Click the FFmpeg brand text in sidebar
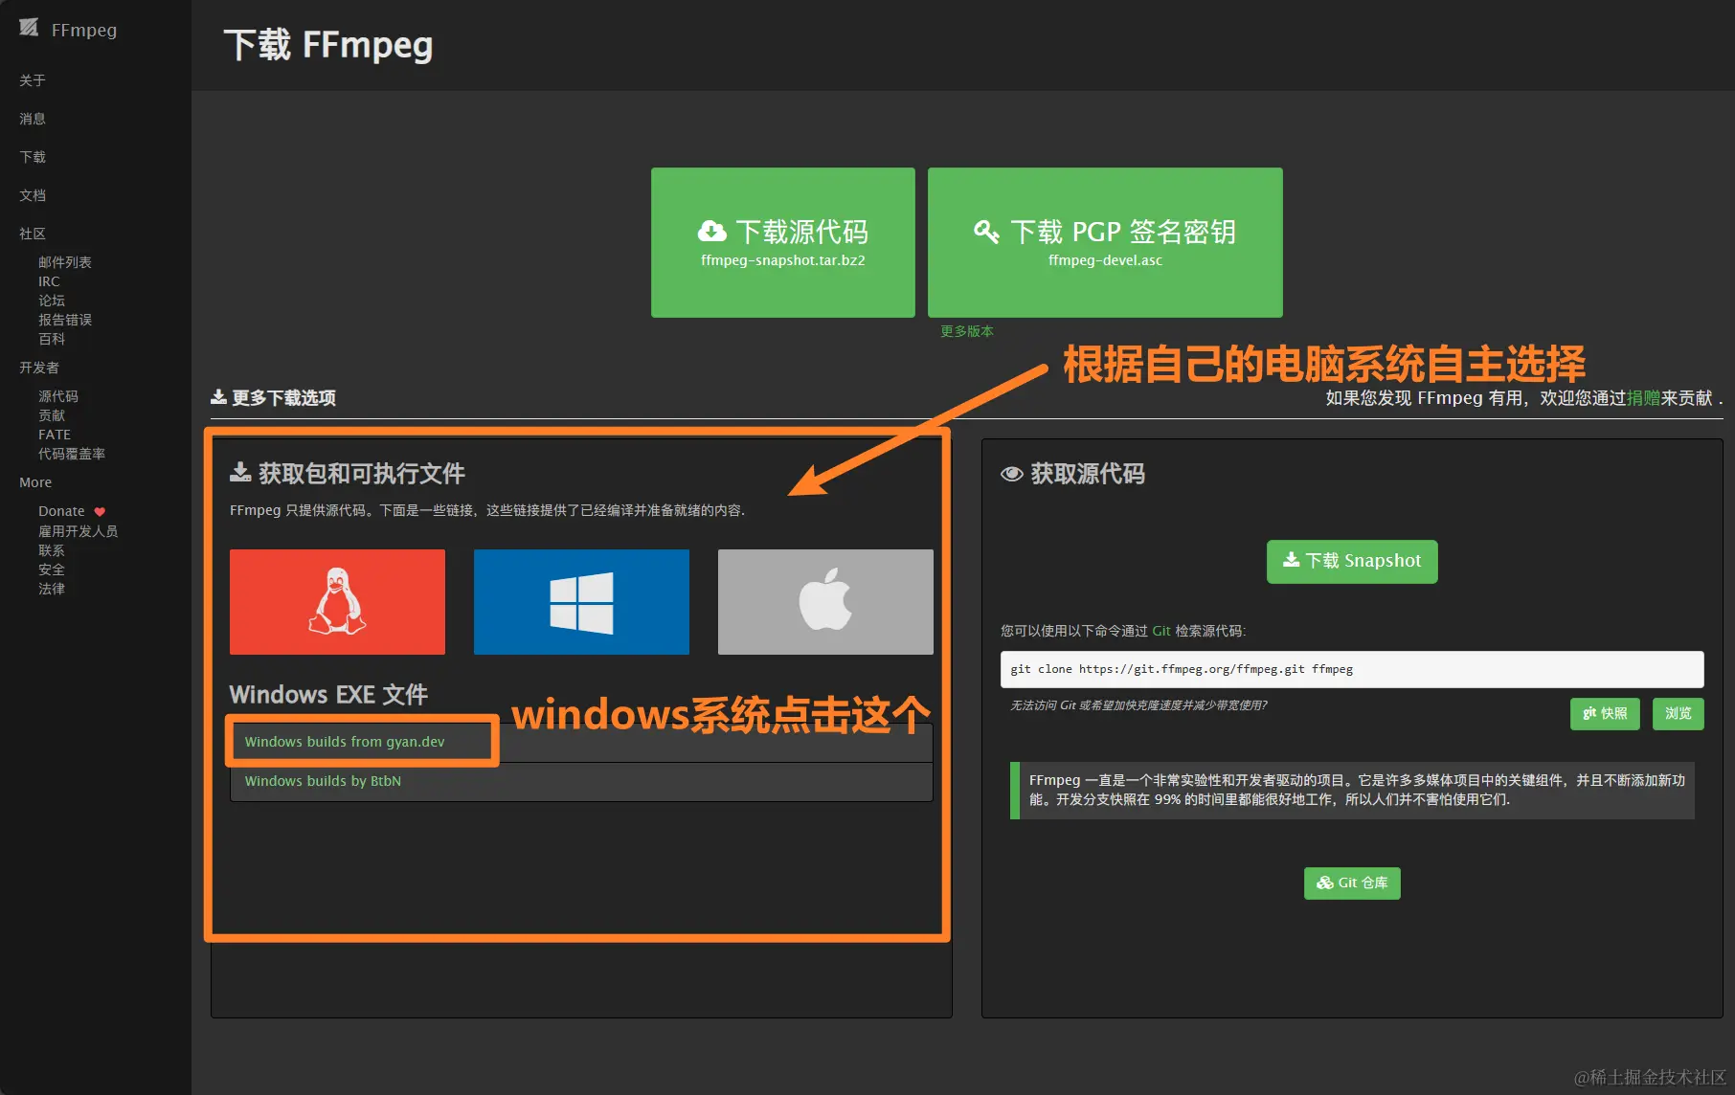Screen dimensions: 1735x1095 pos(84,30)
